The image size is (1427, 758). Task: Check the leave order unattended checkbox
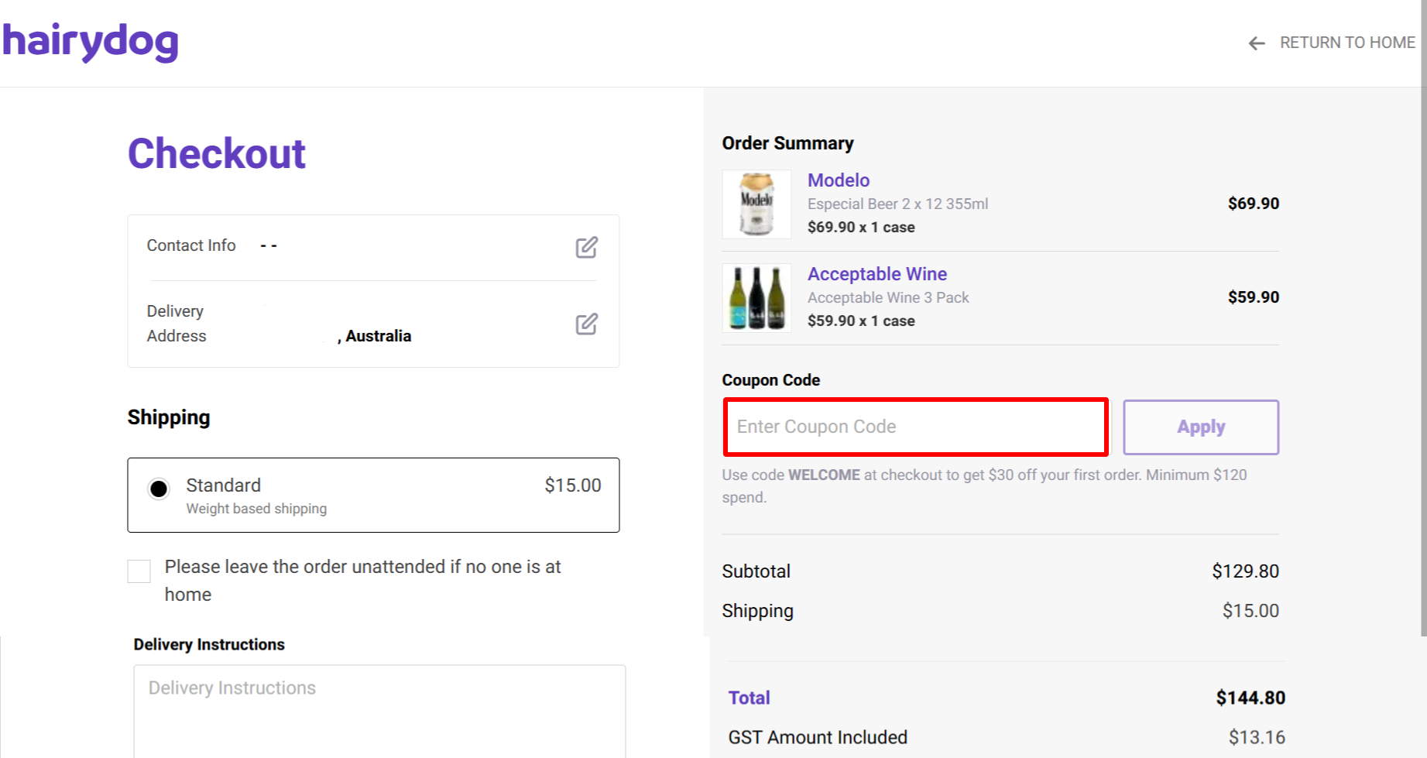point(139,571)
